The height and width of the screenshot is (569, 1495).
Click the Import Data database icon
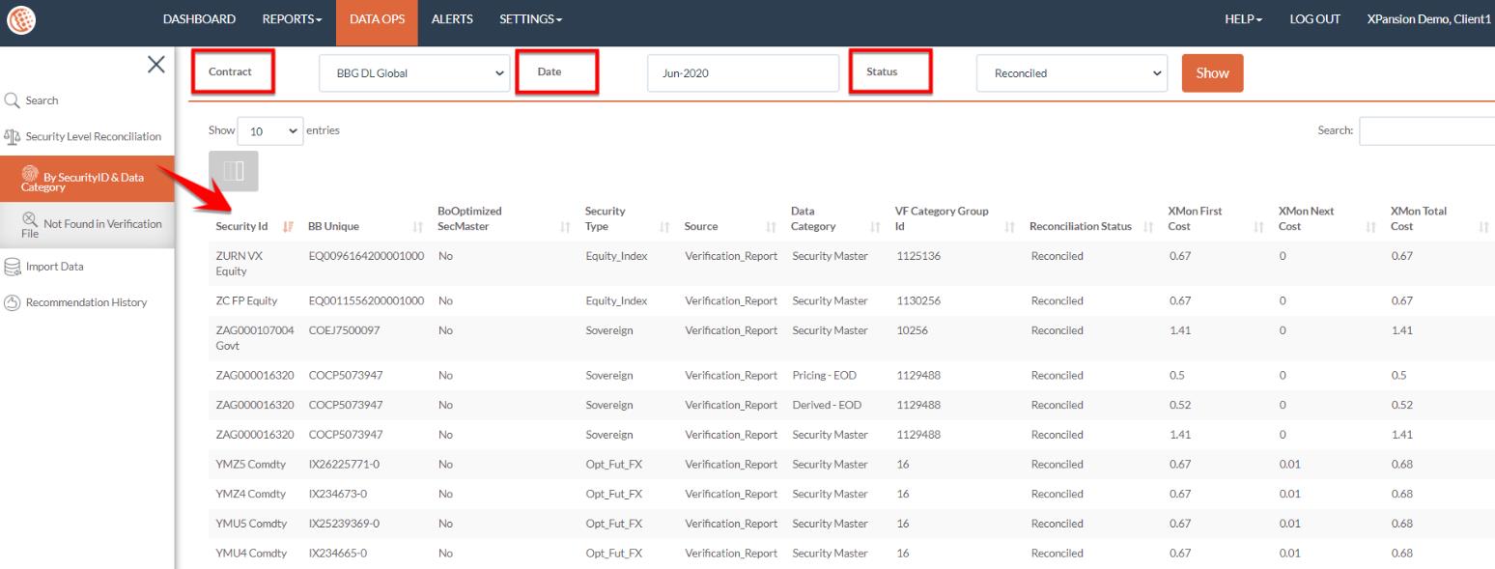[13, 267]
